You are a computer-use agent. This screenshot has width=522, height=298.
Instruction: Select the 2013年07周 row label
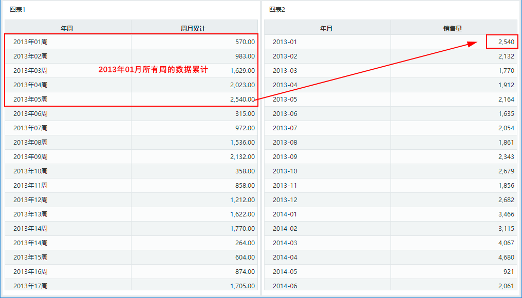(30, 128)
